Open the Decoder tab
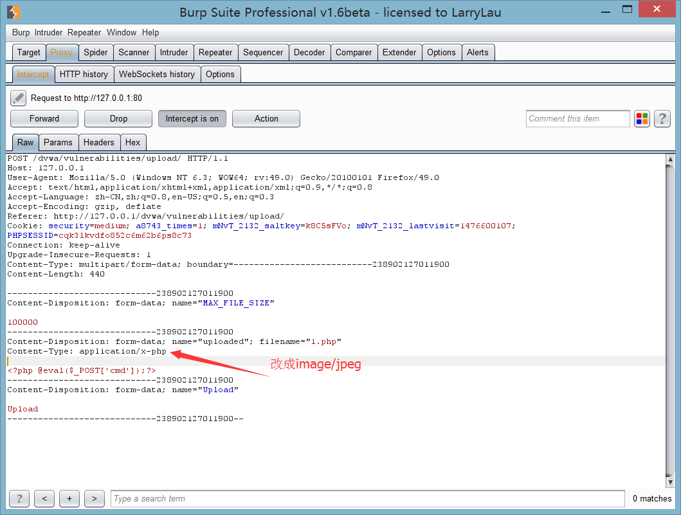Image resolution: width=681 pixels, height=515 pixels. (x=309, y=53)
